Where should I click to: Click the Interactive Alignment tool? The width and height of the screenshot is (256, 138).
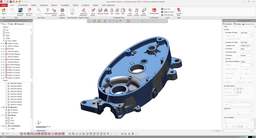(83, 10)
